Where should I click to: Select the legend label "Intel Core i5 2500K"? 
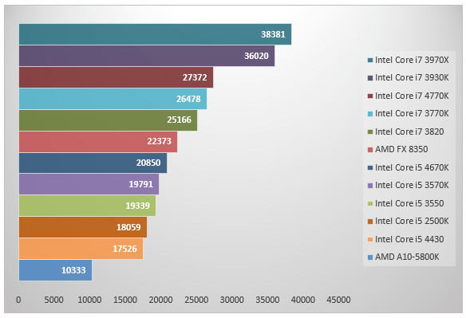412,221
